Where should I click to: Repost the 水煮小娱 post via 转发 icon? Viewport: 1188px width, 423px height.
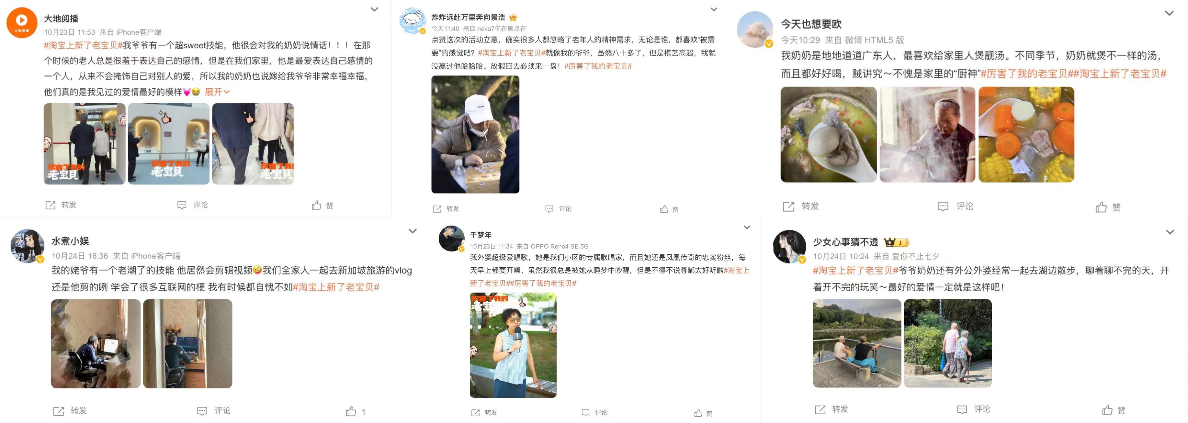(x=70, y=411)
